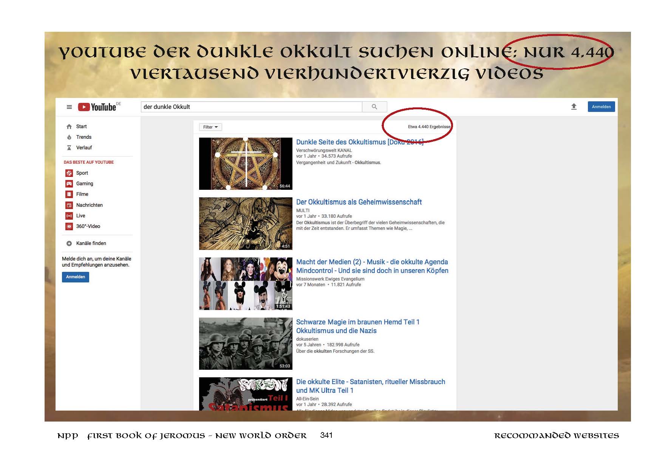Click the upload arrow icon
The width and height of the screenshot is (651, 462).
pyautogui.click(x=574, y=107)
